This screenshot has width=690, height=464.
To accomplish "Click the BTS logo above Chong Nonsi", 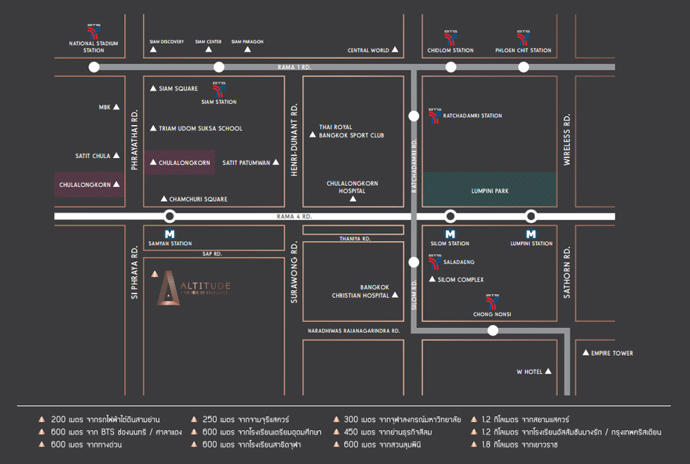I will (492, 302).
